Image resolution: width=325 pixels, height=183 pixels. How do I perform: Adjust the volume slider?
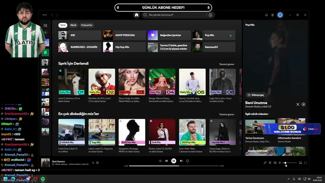290,163
